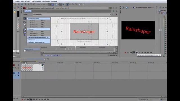Click the timeline zoom slider above the ruler
Viewport: 180px width, 101px height.
click(x=46, y=59)
